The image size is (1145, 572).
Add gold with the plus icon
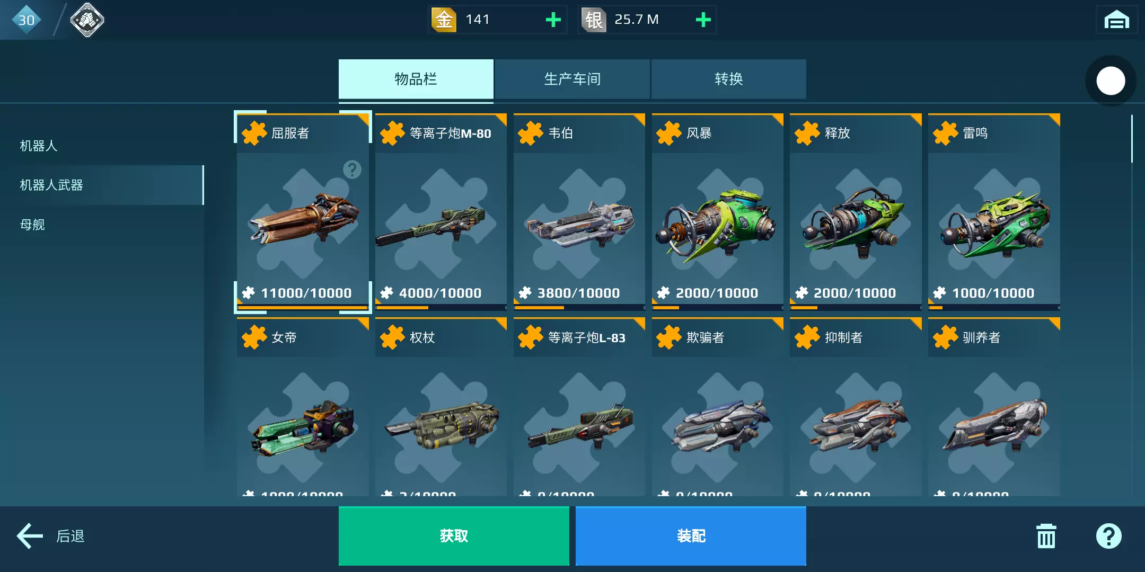tap(553, 20)
